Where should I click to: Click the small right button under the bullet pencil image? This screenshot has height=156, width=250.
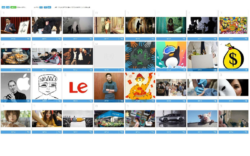[x=91, y=132]
